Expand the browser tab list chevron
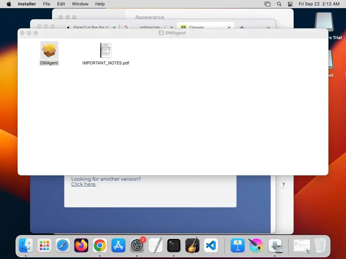 coord(268,27)
